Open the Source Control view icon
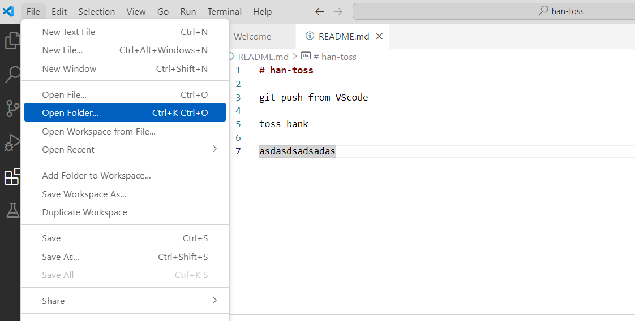This screenshot has width=635, height=321. click(x=13, y=109)
